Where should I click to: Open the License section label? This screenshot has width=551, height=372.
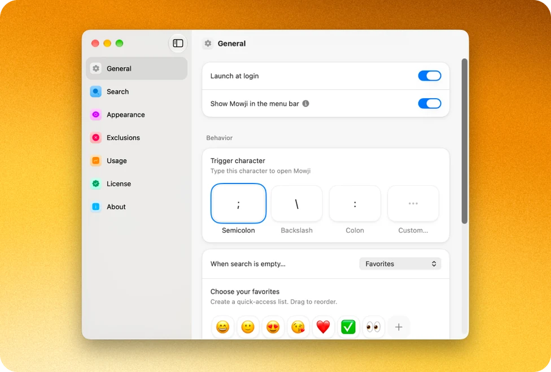click(119, 183)
